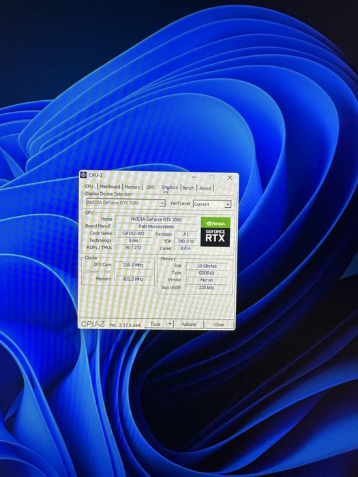Open the Display Device Selection dropdown
The image size is (358, 477).
tap(125, 202)
